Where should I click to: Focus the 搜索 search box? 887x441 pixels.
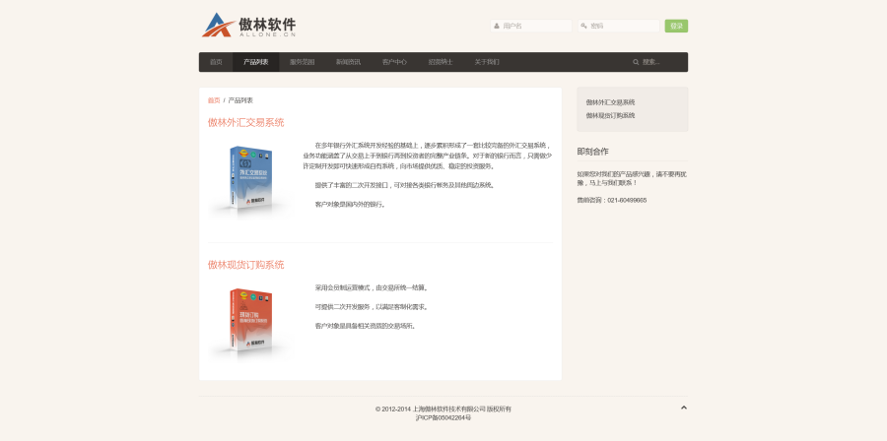656,62
